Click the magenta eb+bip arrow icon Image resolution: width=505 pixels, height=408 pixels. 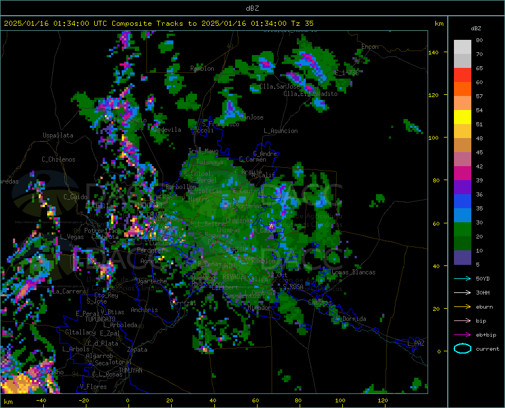462,335
